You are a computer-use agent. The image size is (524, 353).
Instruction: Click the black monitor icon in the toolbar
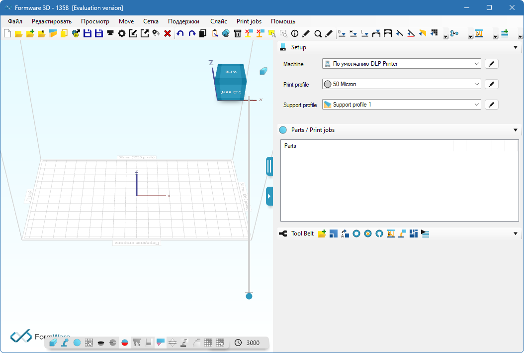tap(110, 33)
